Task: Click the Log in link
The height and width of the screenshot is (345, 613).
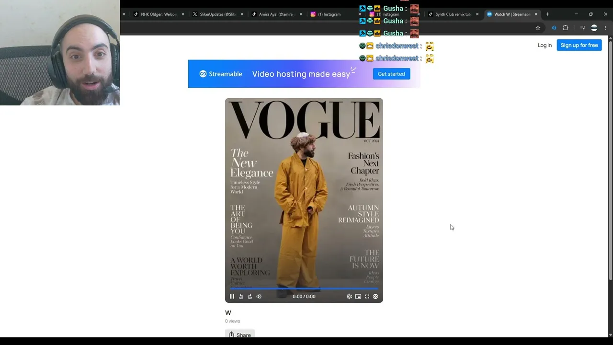Action: point(545,45)
